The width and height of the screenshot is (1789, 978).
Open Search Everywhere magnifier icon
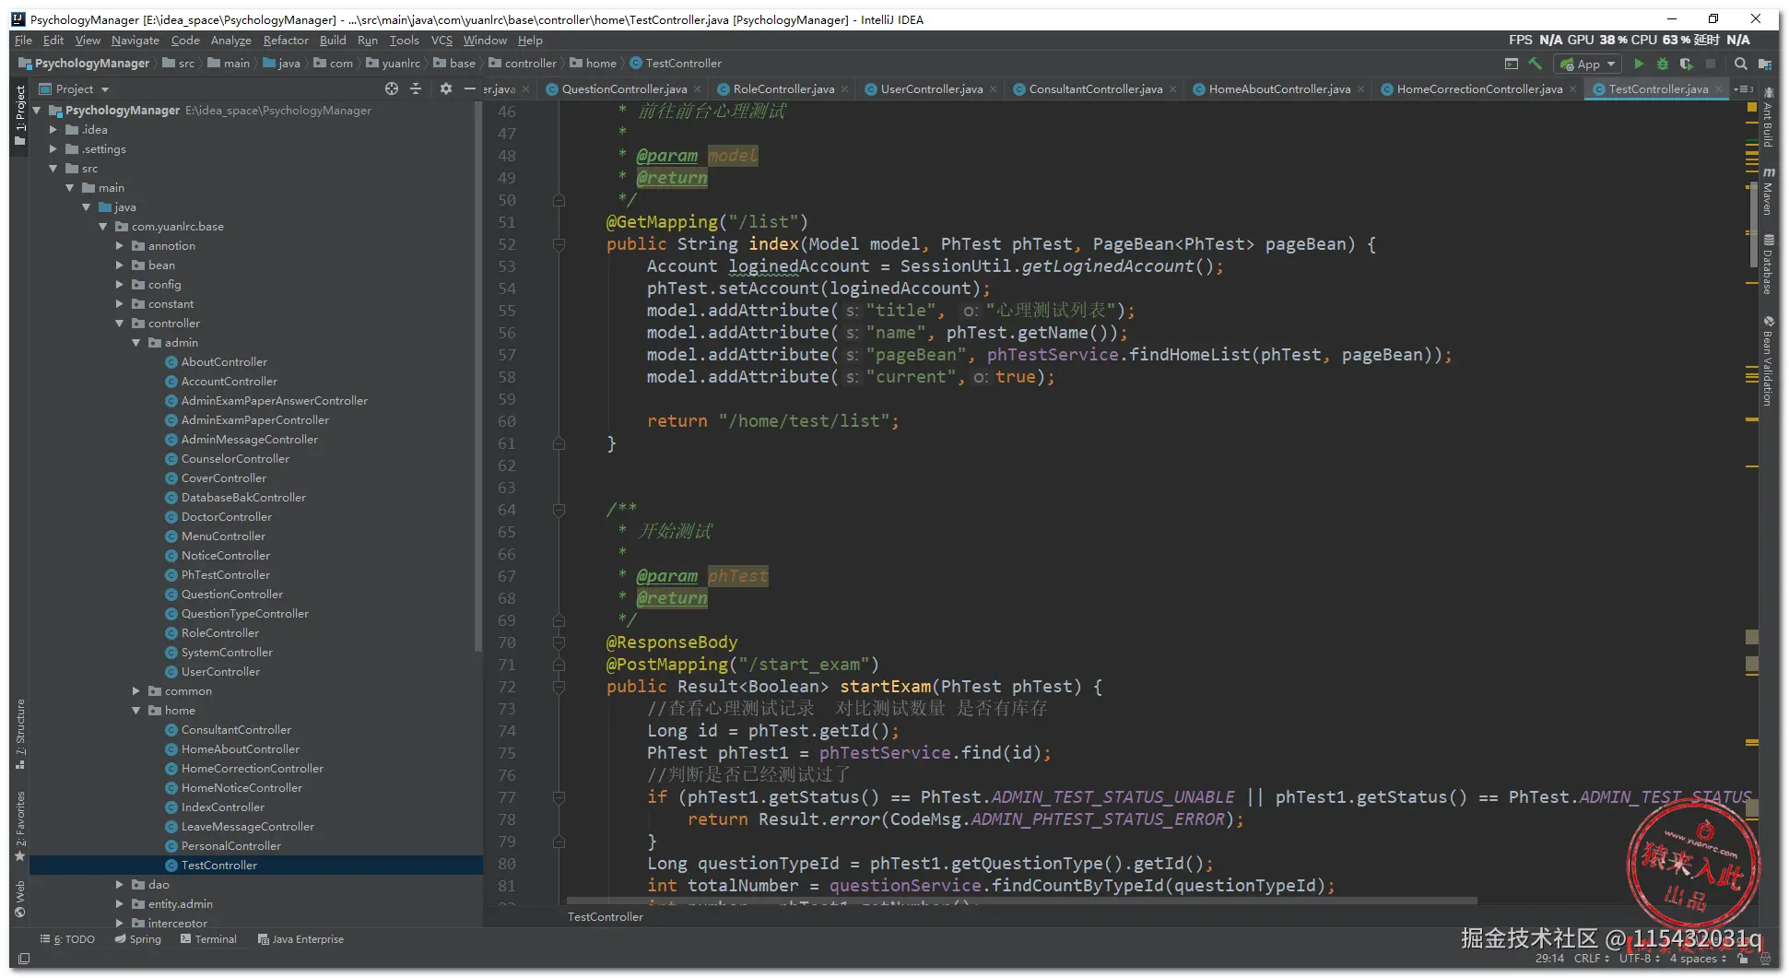pyautogui.click(x=1740, y=64)
